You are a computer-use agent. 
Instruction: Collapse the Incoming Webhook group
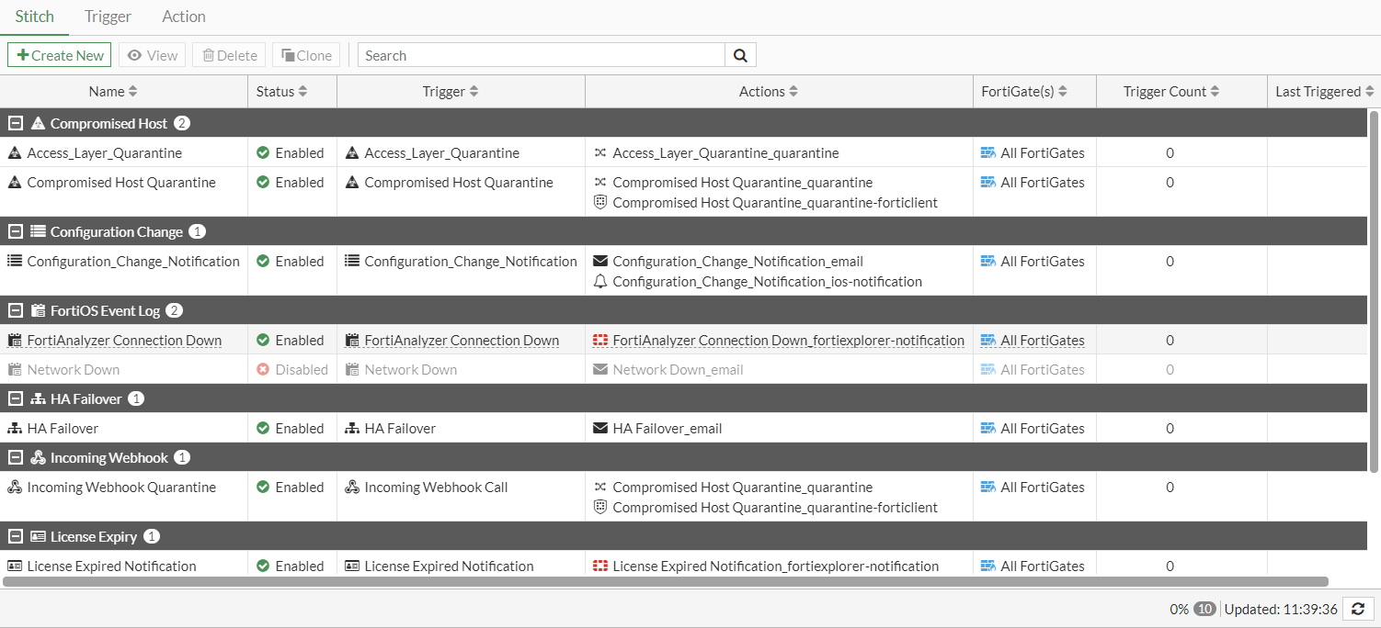click(16, 457)
